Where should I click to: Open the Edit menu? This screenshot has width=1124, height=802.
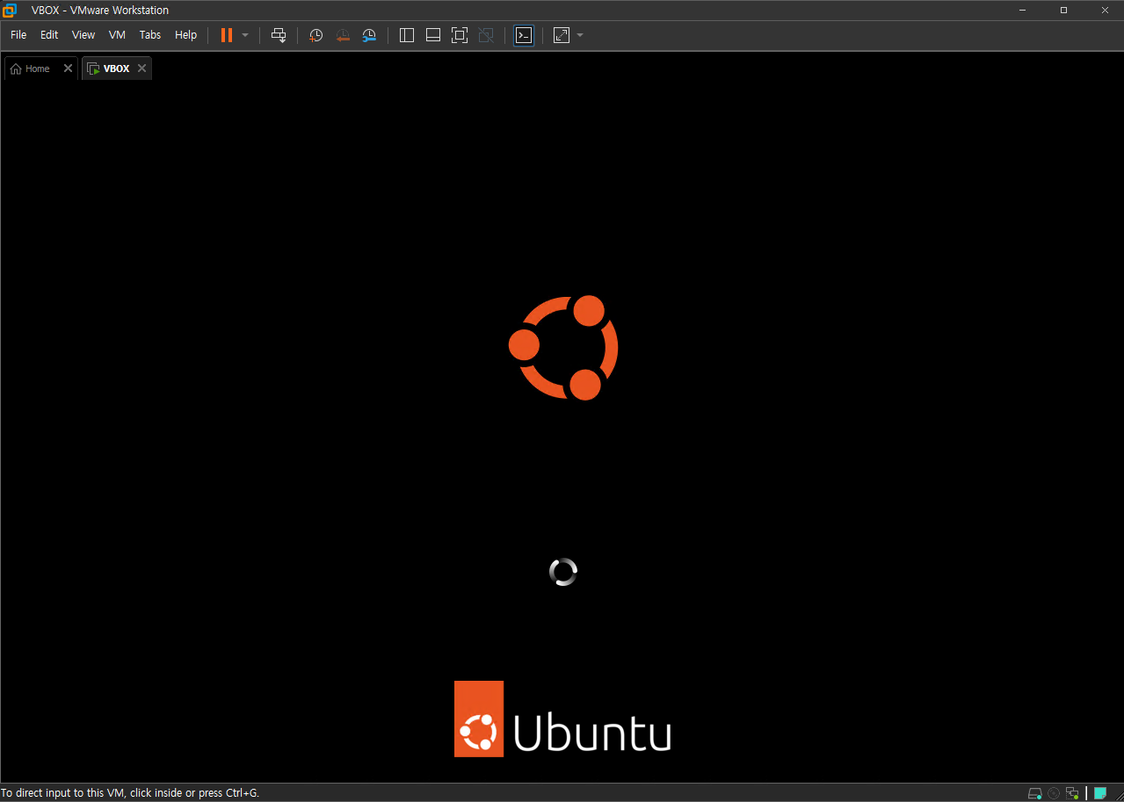pyautogui.click(x=49, y=35)
